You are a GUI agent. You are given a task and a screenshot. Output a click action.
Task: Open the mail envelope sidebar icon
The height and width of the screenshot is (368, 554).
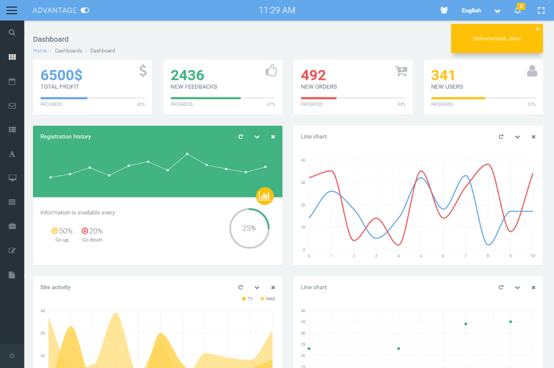pyautogui.click(x=12, y=106)
